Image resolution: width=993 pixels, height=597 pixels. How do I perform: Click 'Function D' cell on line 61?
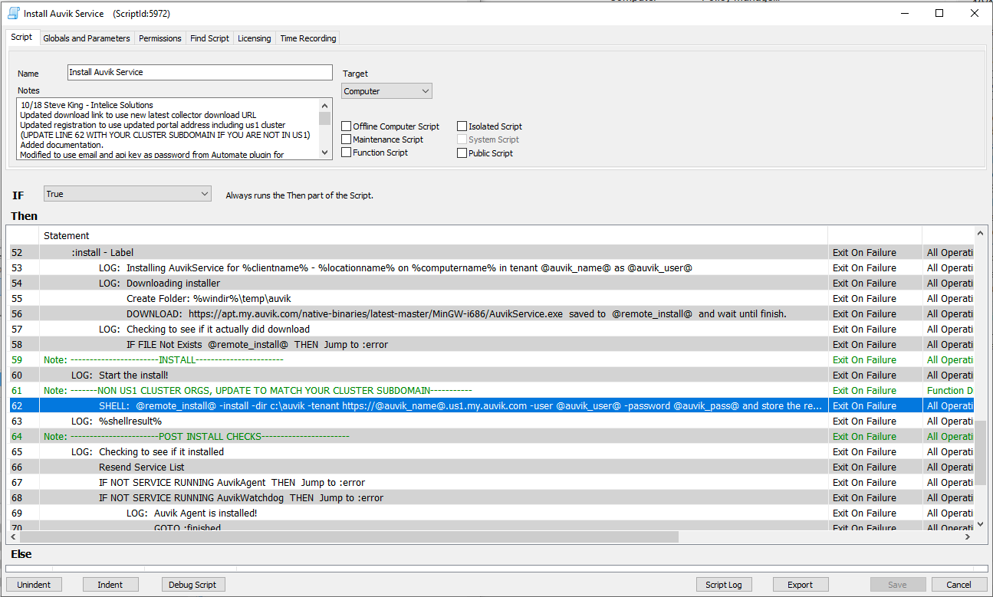[948, 390]
